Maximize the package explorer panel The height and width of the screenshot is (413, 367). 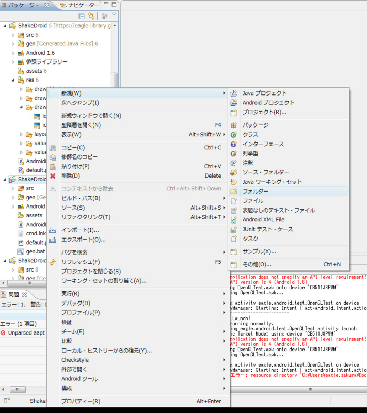tap(114, 4)
